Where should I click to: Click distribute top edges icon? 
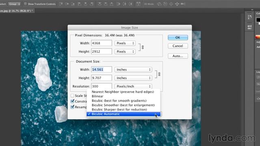coord(100,4)
